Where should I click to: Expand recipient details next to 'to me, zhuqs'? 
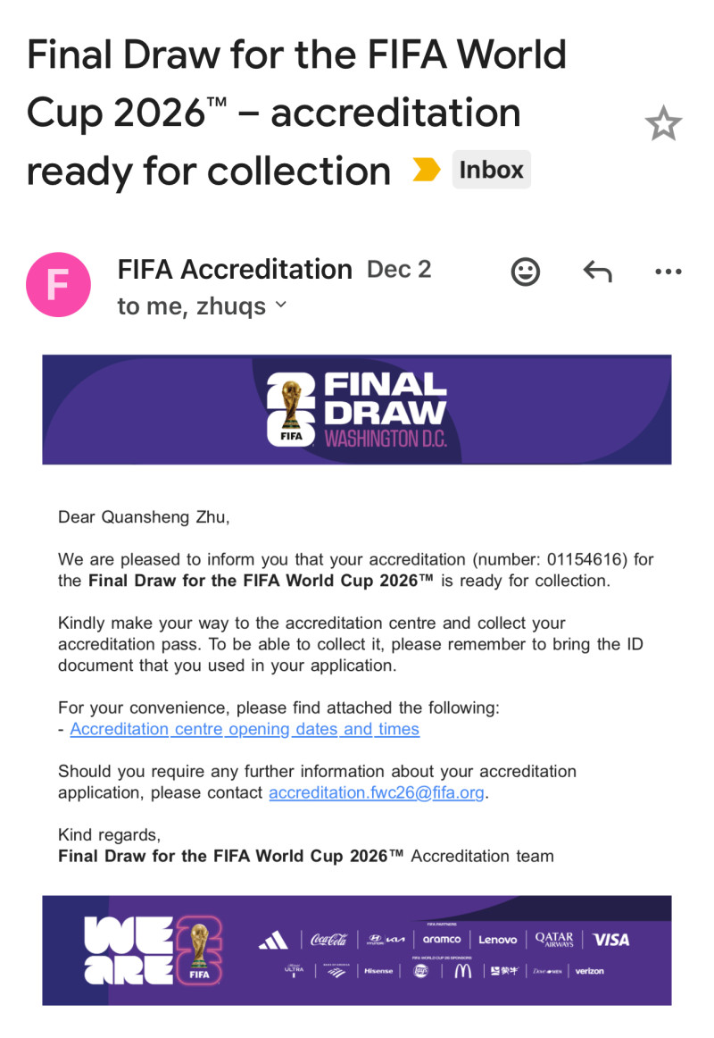coord(281,306)
